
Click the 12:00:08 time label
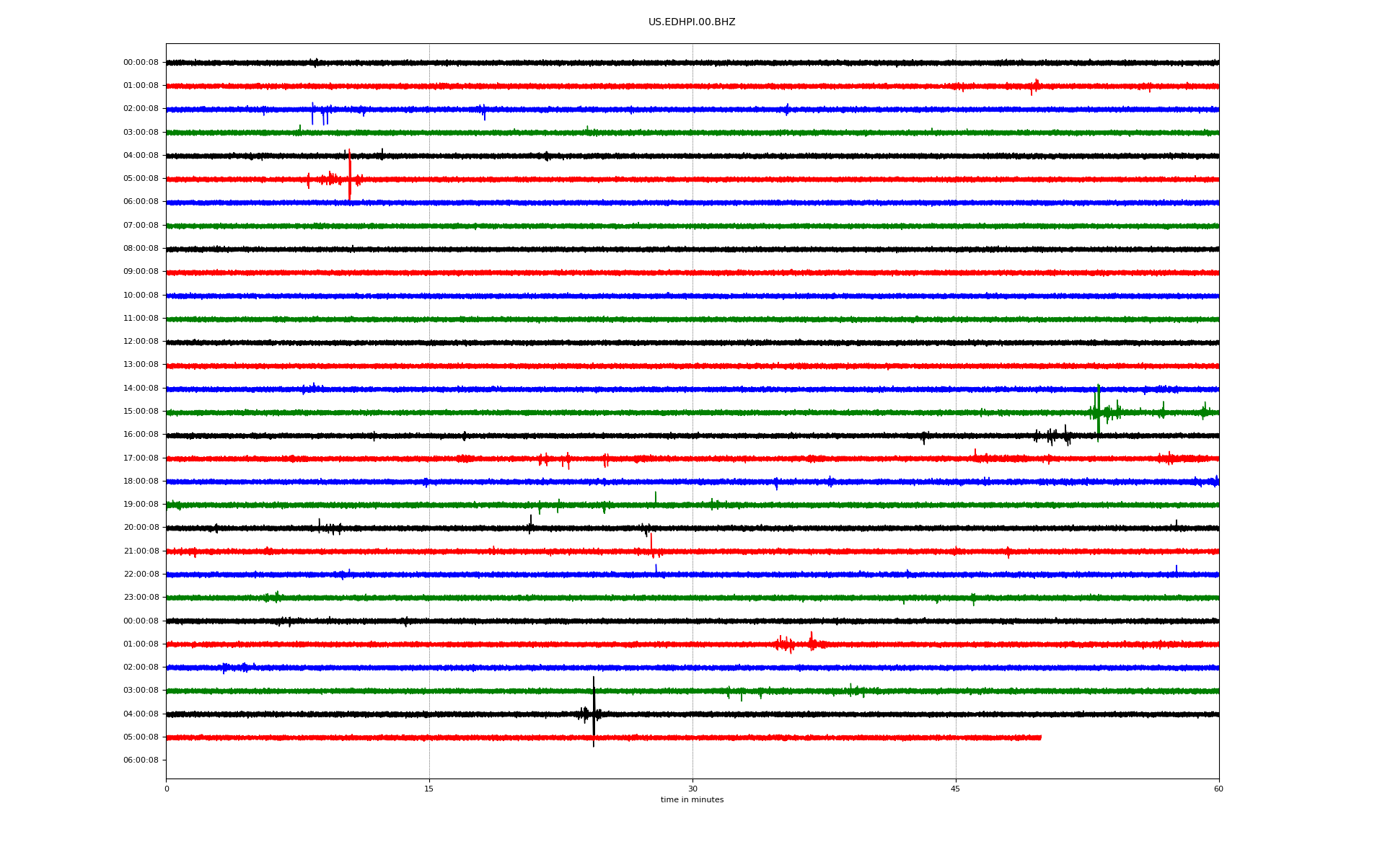pyautogui.click(x=141, y=342)
